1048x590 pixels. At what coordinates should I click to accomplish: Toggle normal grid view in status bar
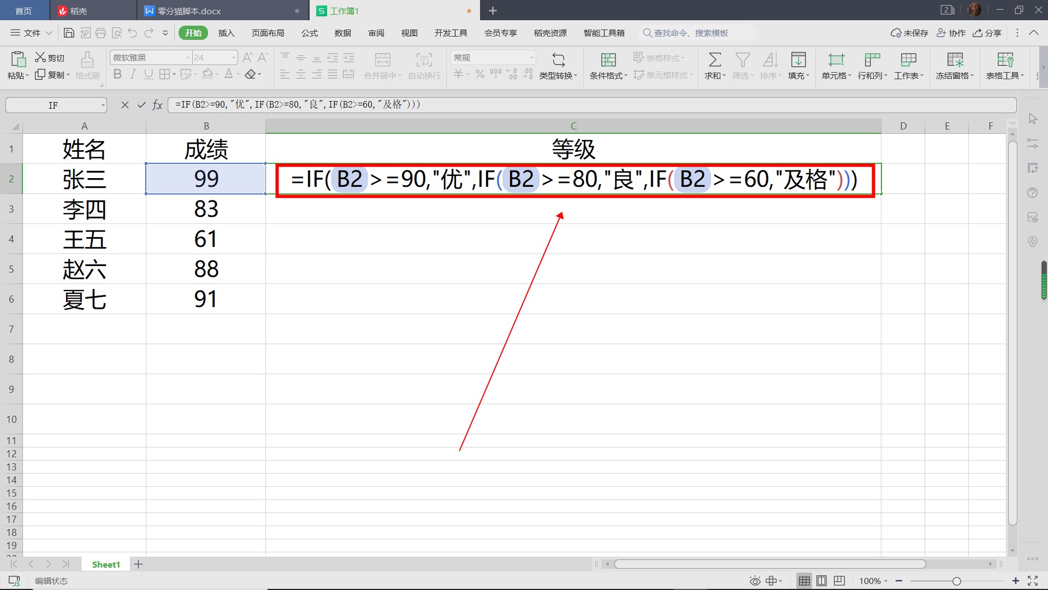[x=804, y=581]
